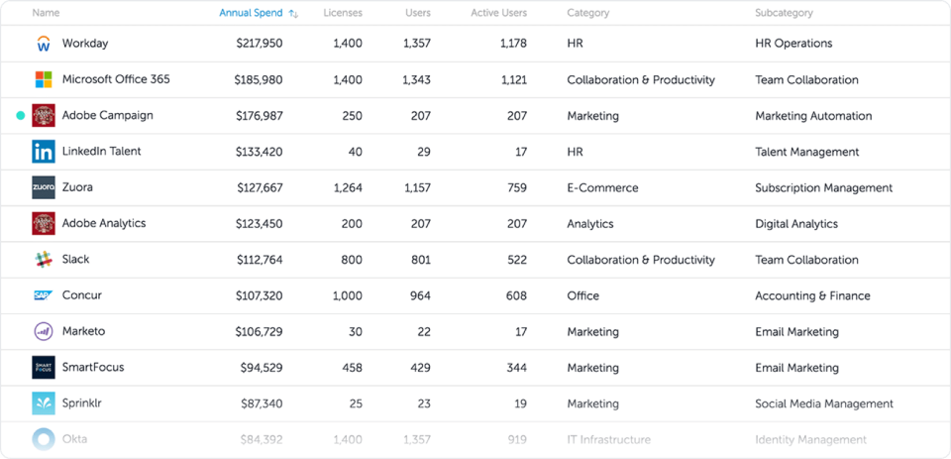This screenshot has width=951, height=459.
Task: Select the $94,529 annual spend value
Action: click(262, 368)
